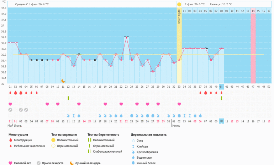Select highlighted cycle day 41 in header
The width and height of the screenshot is (274, 165).
[221, 87]
